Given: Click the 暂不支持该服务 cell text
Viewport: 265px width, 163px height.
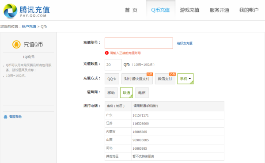Looking at the screenshot, I should (143, 156).
